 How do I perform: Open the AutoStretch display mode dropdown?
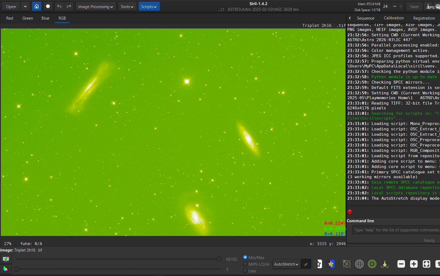[x=286, y=264]
